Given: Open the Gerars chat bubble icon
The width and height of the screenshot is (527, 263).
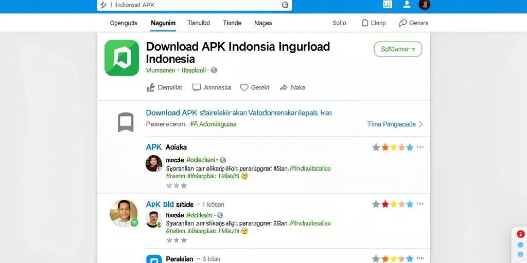Looking at the screenshot, I should (x=402, y=23).
